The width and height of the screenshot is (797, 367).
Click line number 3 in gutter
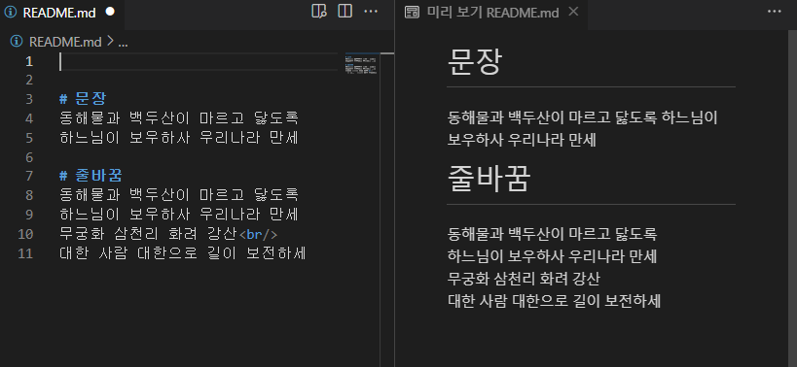29,99
